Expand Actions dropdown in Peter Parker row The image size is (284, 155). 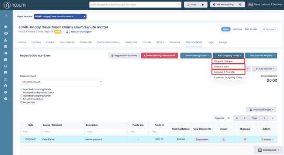click(267, 139)
